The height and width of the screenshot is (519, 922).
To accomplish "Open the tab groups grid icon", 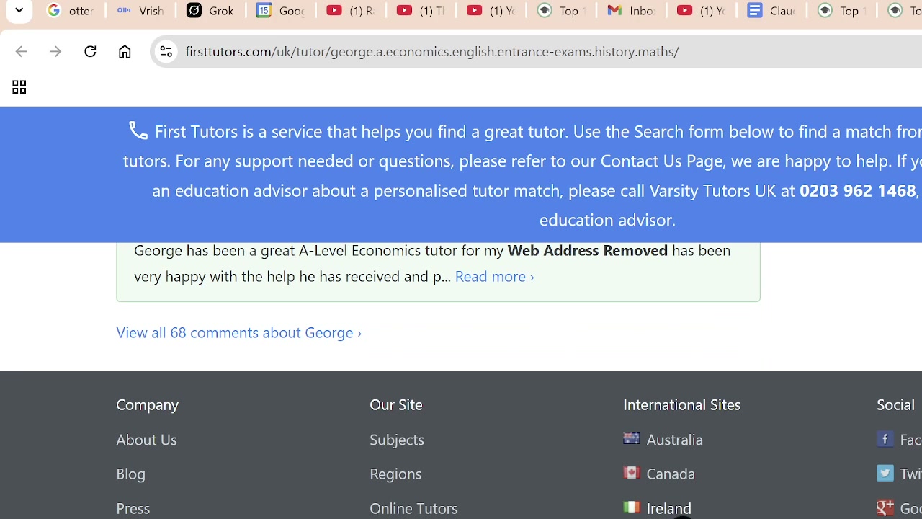I will coord(19,87).
